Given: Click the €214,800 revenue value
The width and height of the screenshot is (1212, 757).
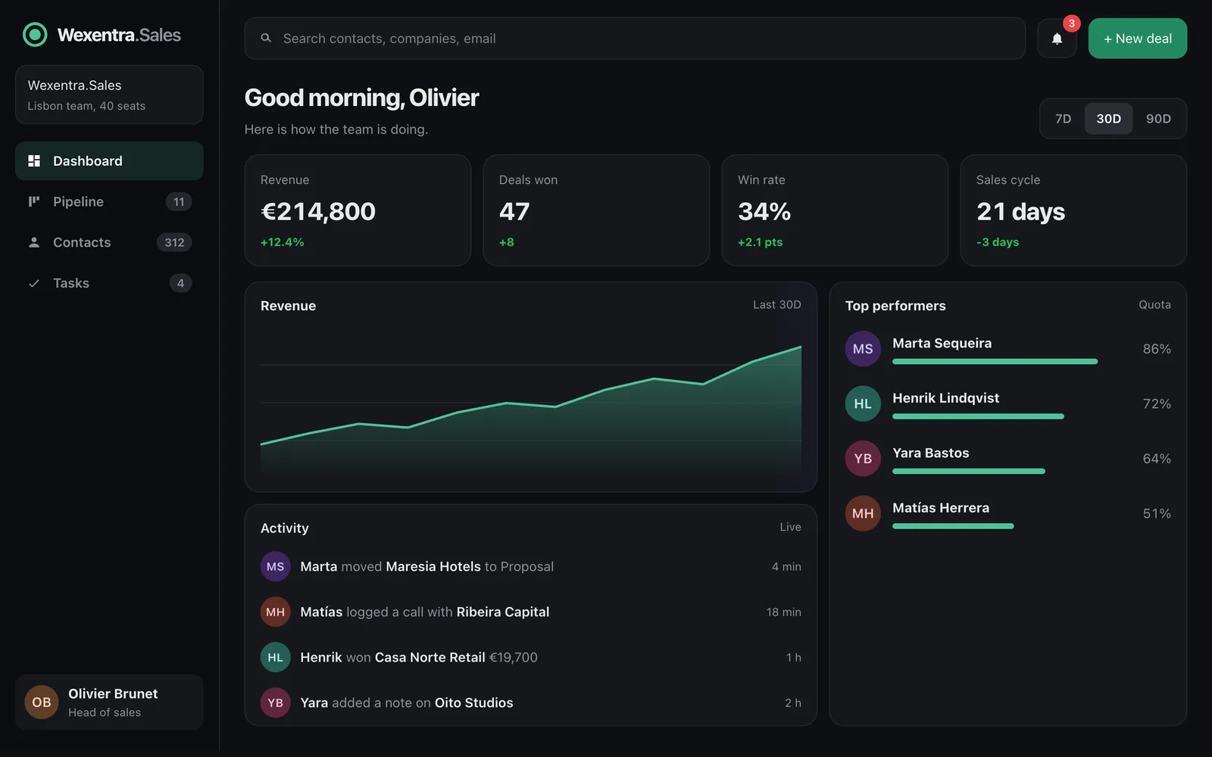Looking at the screenshot, I should [x=318, y=211].
